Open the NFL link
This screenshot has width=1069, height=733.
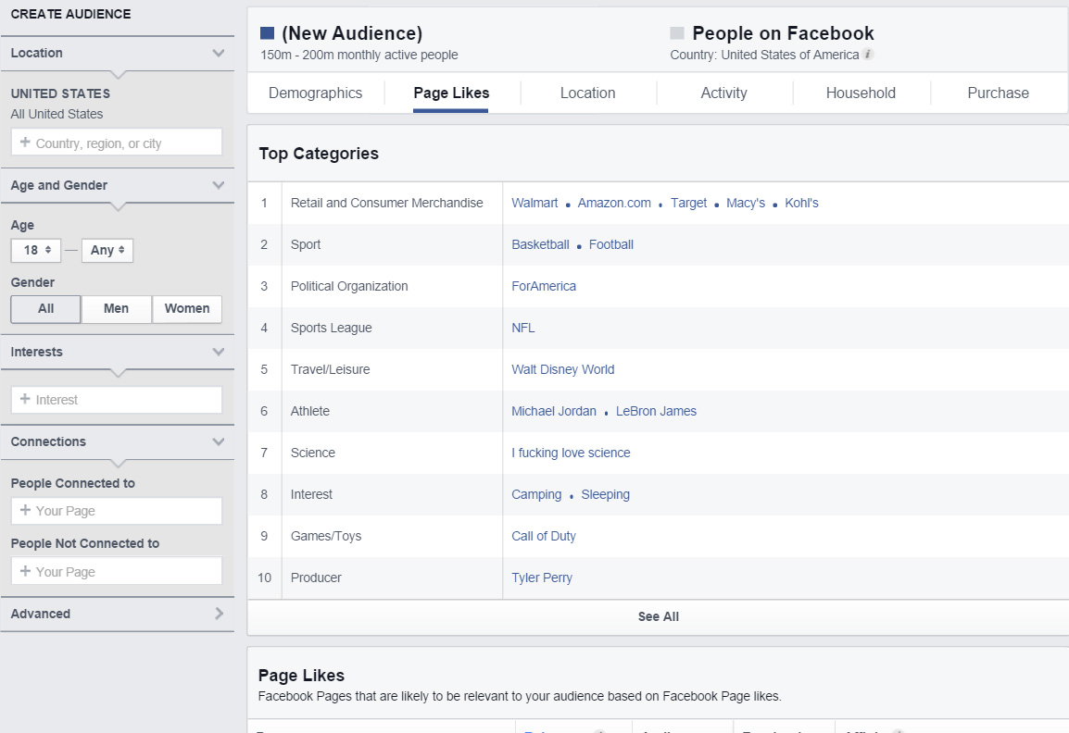pos(523,328)
